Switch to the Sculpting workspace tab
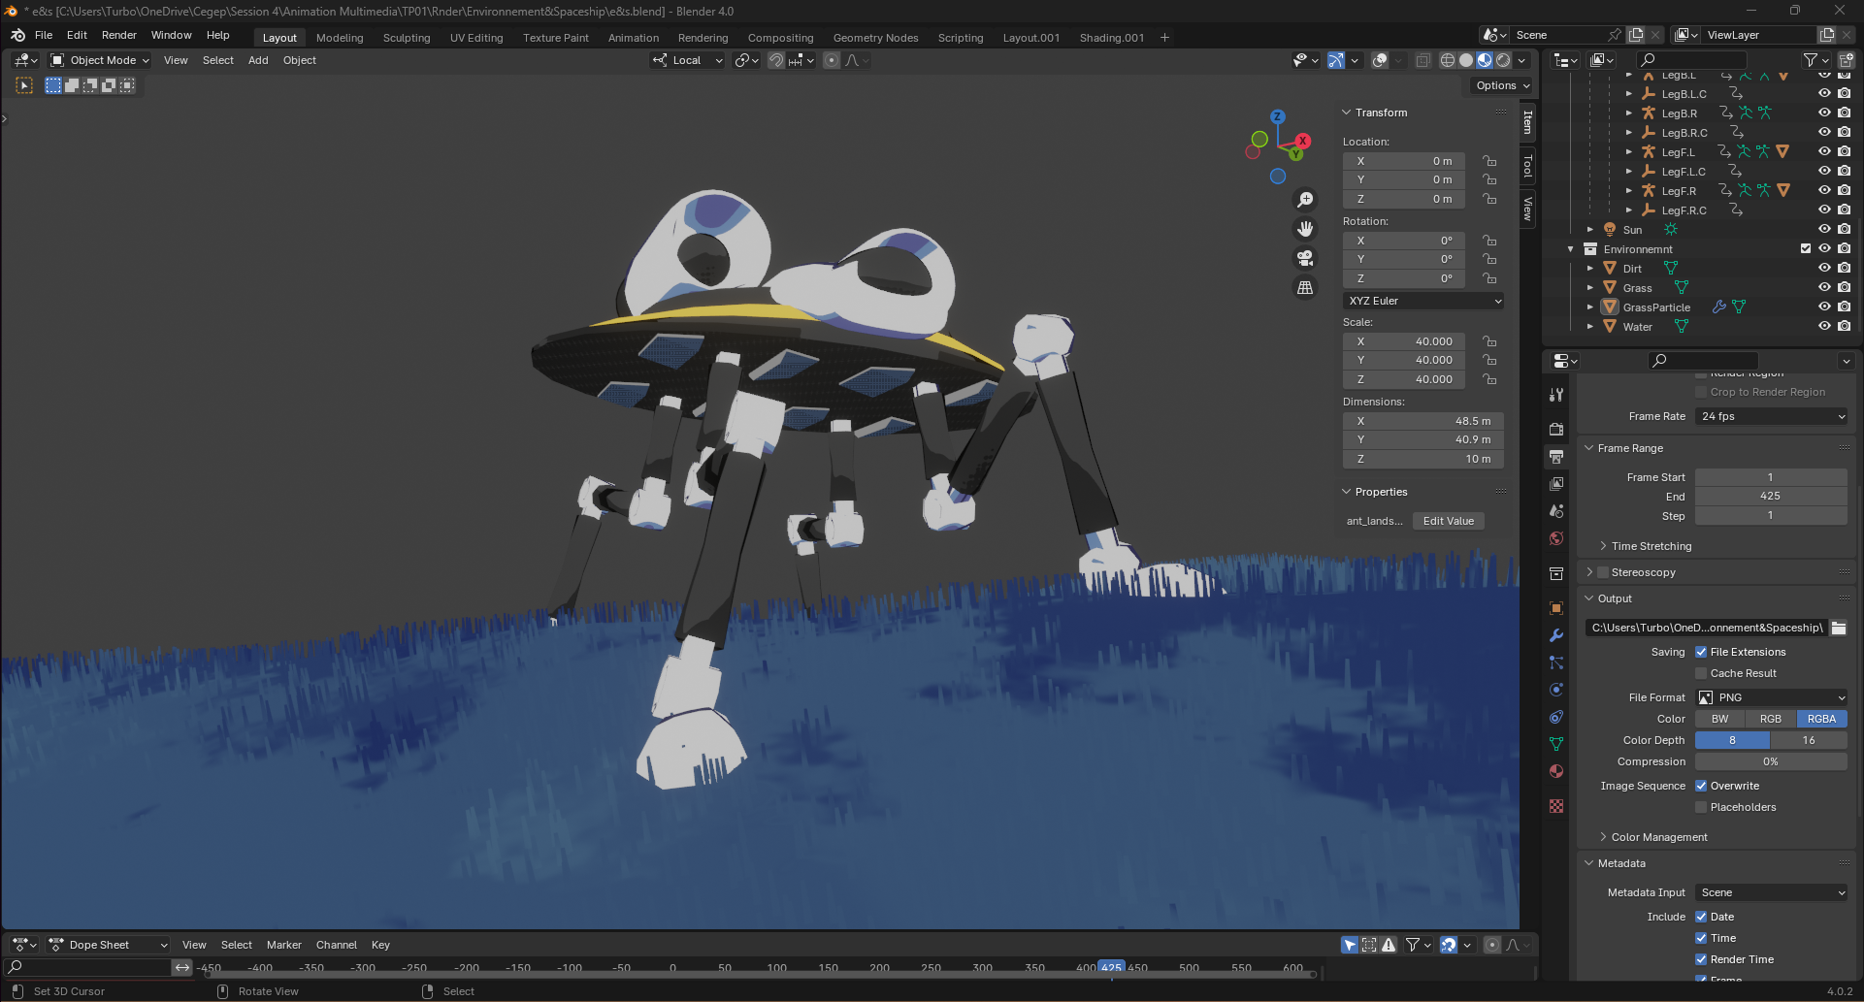The height and width of the screenshot is (1002, 1864). click(406, 38)
